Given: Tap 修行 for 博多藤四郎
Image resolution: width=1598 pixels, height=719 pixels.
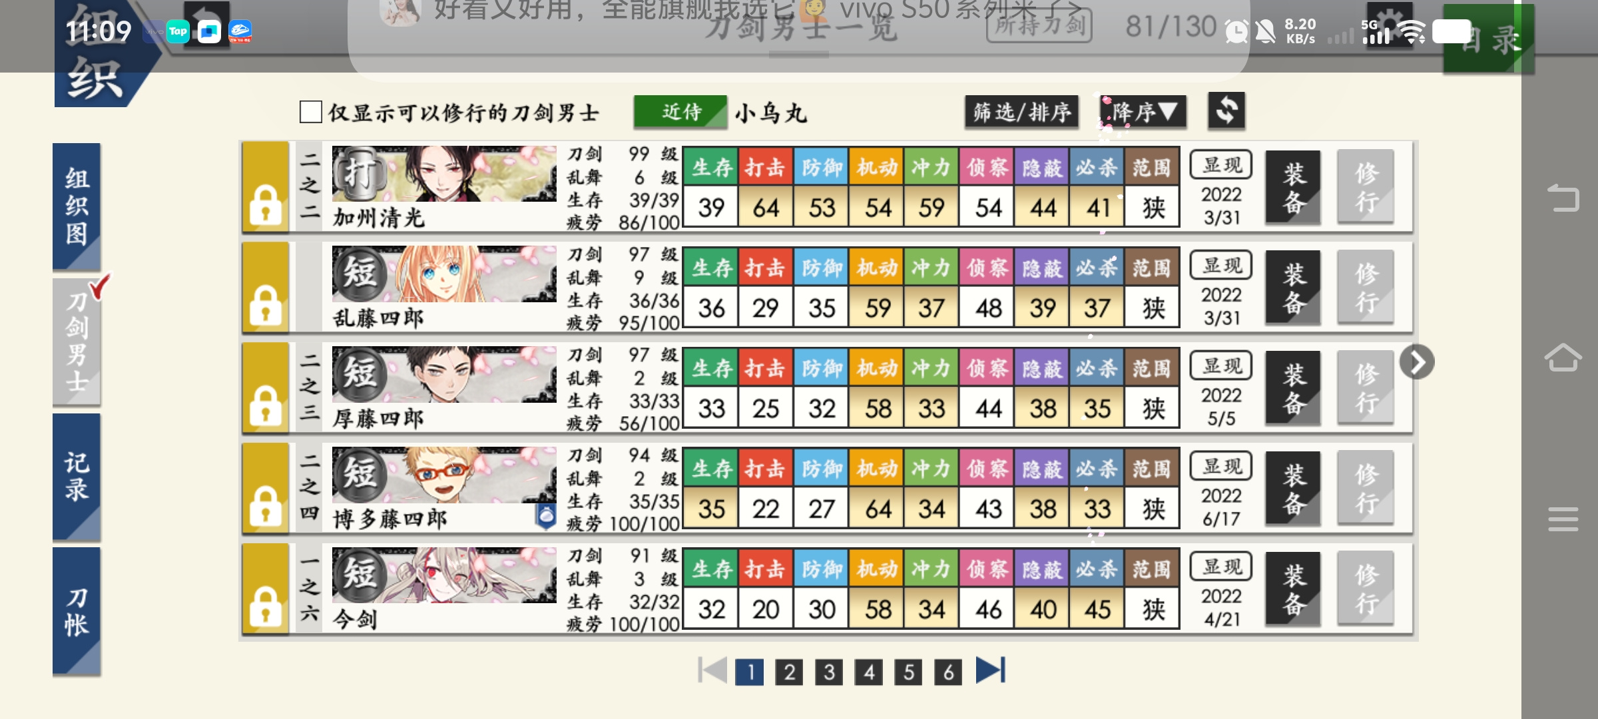Looking at the screenshot, I should pyautogui.click(x=1366, y=489).
